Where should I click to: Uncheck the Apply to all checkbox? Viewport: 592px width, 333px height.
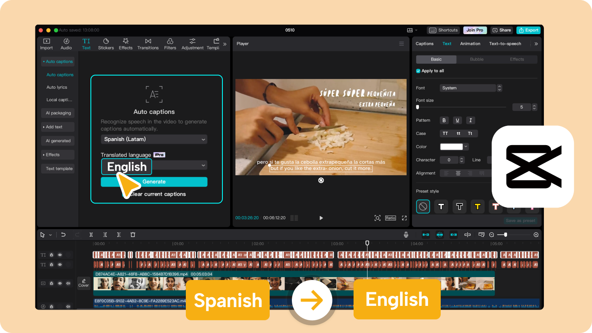pyautogui.click(x=418, y=71)
